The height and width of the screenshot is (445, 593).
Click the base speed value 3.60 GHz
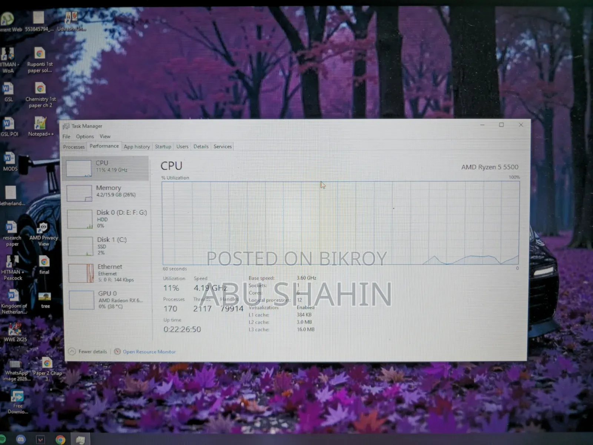(306, 278)
